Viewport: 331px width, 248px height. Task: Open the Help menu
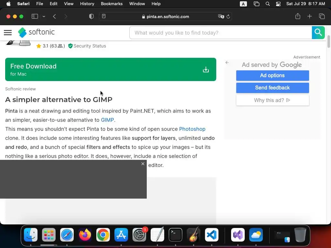tap(156, 4)
